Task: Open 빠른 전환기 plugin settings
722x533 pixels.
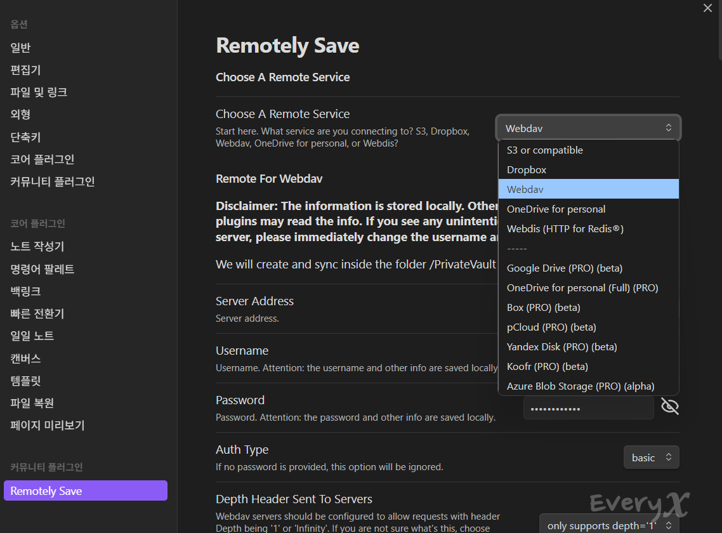Action: (37, 313)
